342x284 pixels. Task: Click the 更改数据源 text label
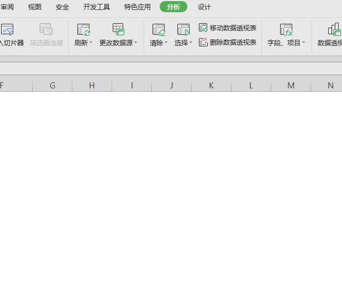pyautogui.click(x=116, y=43)
